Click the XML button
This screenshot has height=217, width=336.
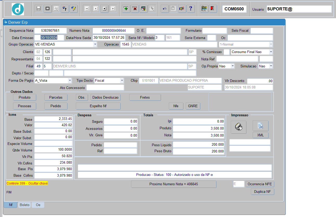(260, 135)
